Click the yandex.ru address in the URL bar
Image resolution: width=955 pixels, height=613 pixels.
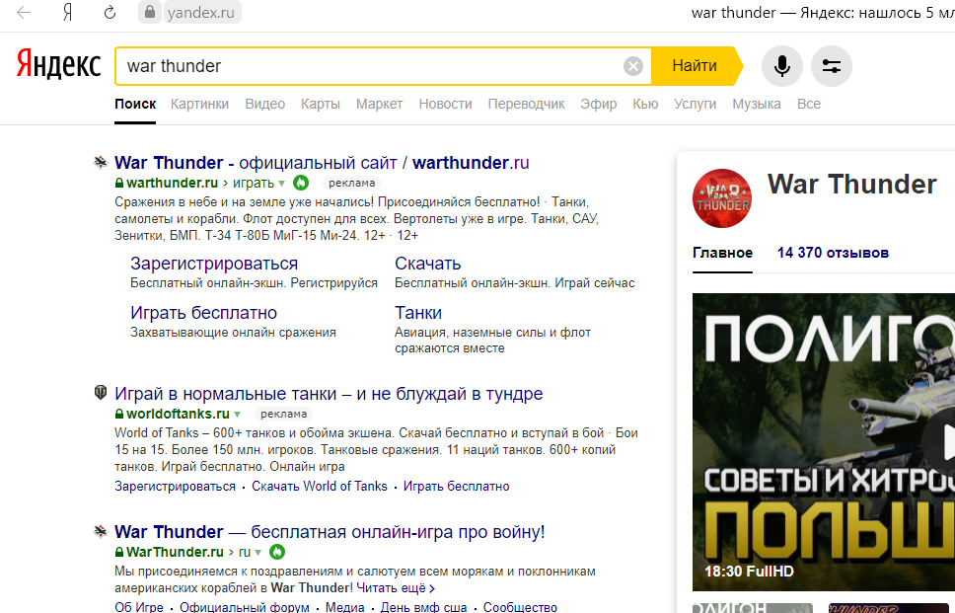pos(200,13)
